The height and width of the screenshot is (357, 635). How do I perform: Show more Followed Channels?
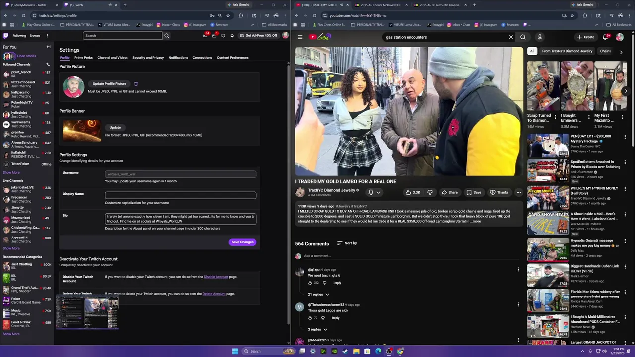(11, 173)
